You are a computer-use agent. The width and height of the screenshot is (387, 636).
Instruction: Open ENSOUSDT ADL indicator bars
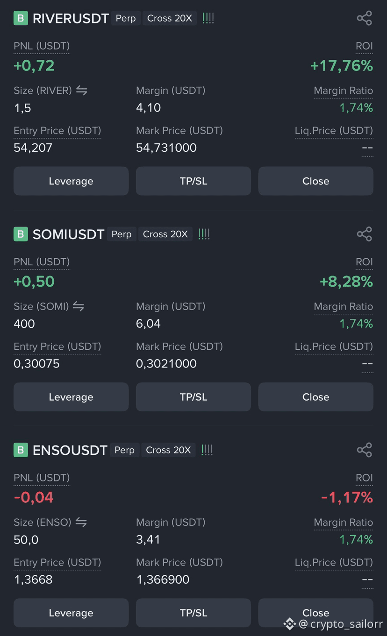click(207, 450)
